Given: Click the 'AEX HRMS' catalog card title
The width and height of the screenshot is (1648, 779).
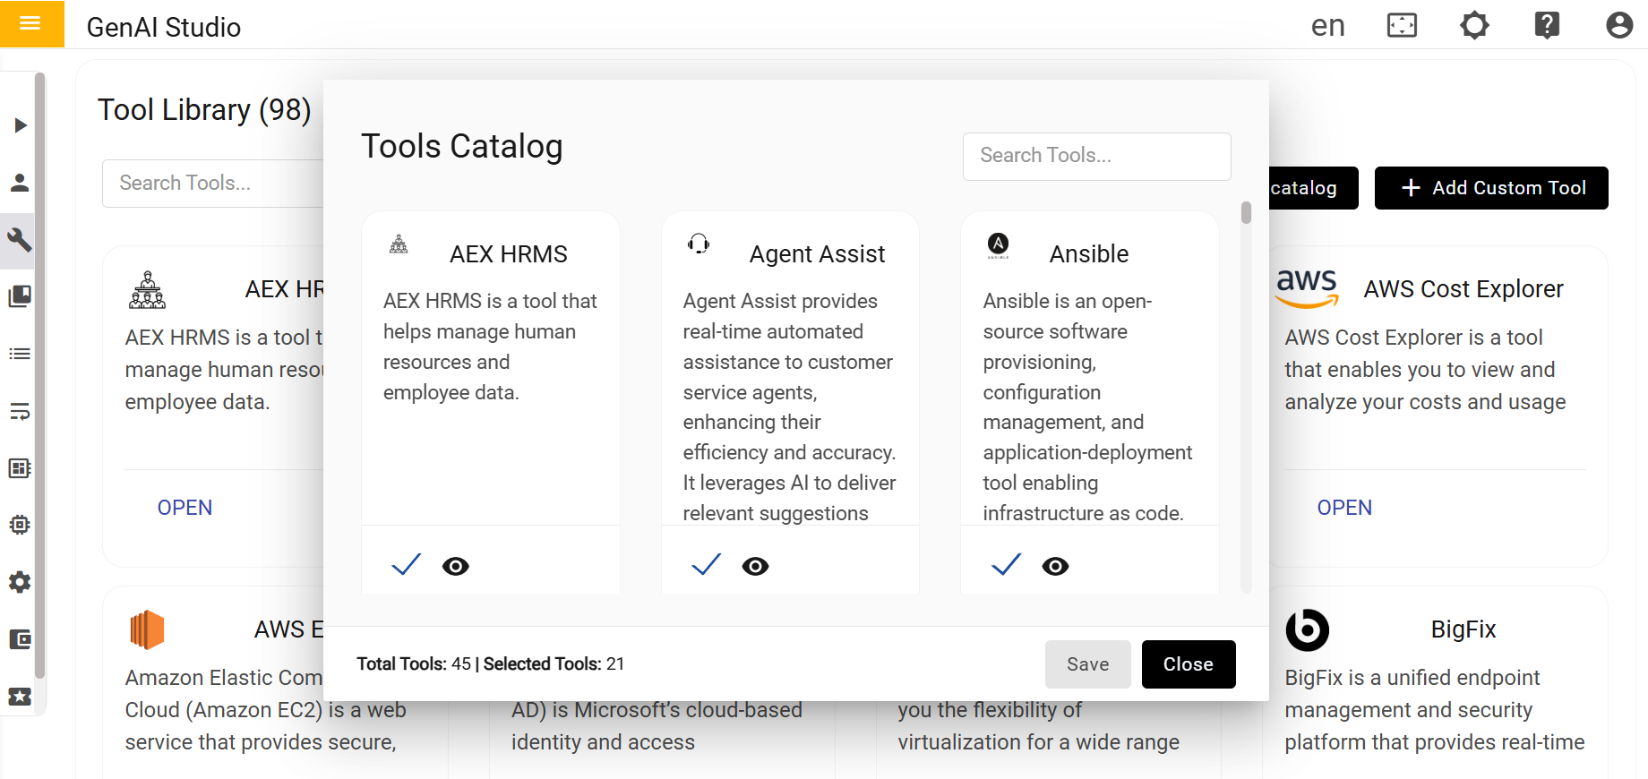Looking at the screenshot, I should pos(509,254).
